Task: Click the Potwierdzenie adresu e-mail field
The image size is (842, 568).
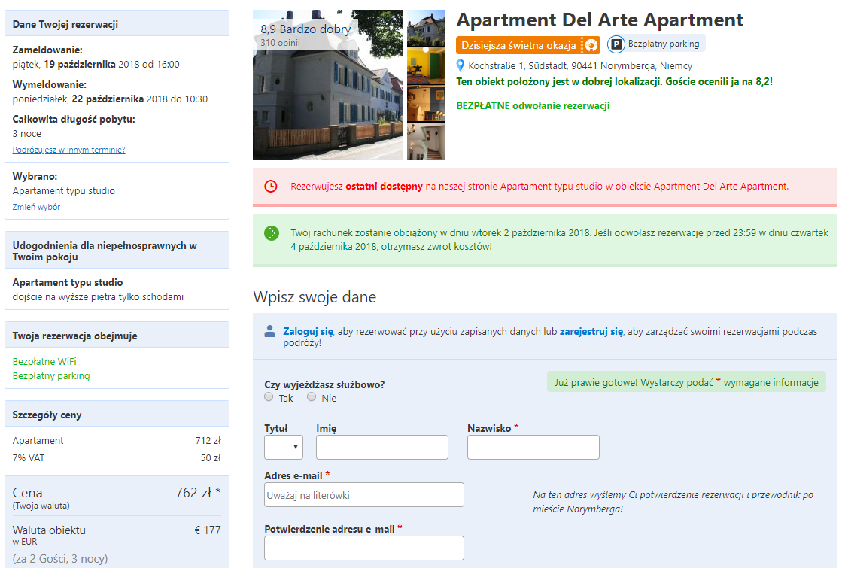Action: click(364, 548)
